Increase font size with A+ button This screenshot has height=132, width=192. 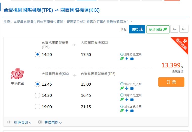[x=184, y=29]
